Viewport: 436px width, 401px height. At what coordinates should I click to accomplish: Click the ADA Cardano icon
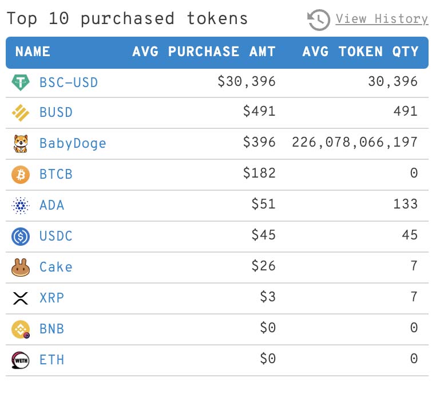point(20,206)
